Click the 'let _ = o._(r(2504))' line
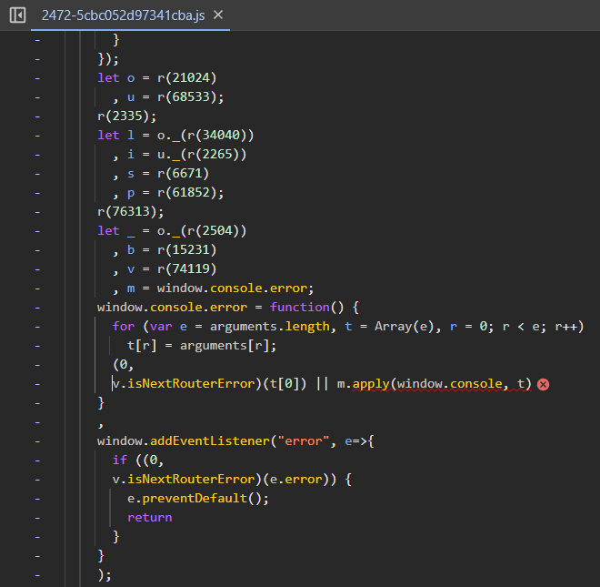Screen dimensions: 600x587 click(172, 231)
